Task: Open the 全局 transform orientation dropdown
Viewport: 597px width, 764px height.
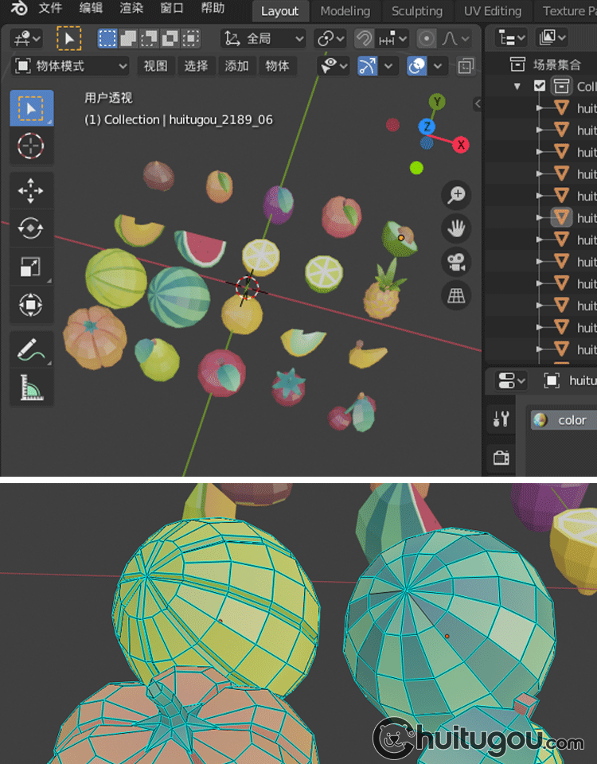Action: (x=263, y=38)
